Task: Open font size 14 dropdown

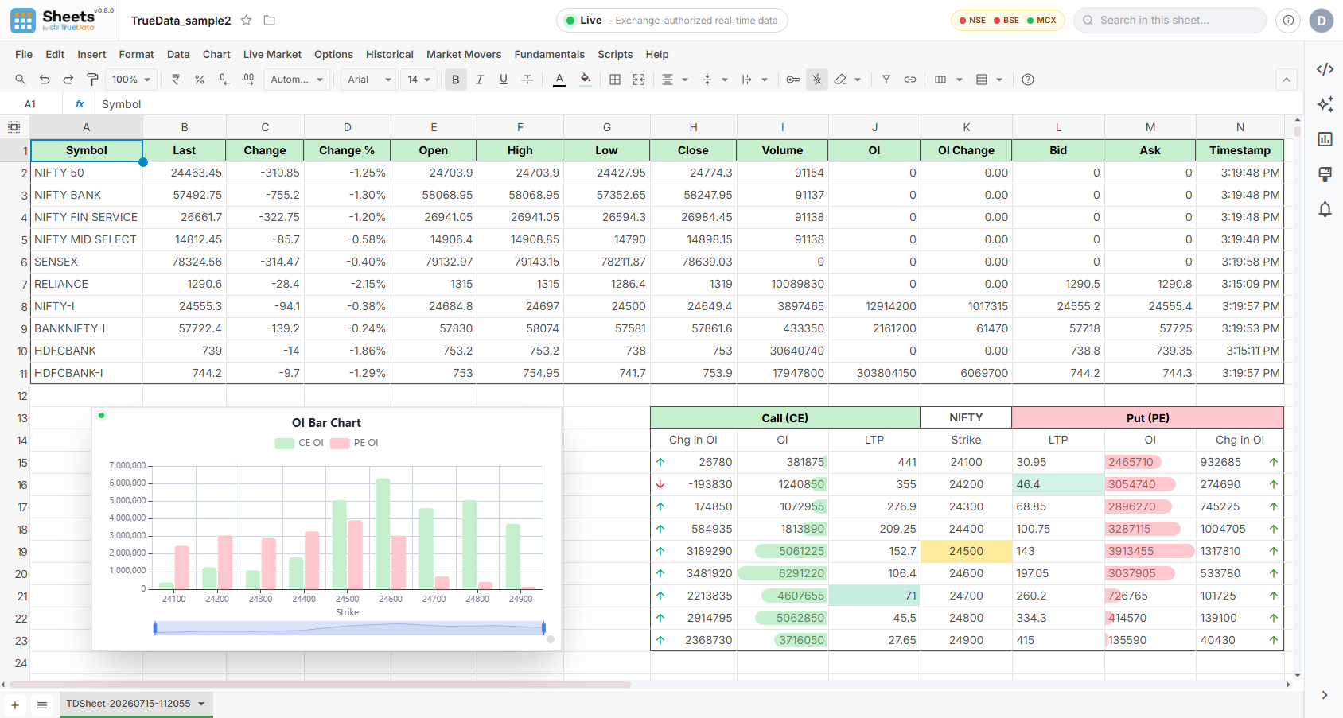Action: (x=419, y=80)
